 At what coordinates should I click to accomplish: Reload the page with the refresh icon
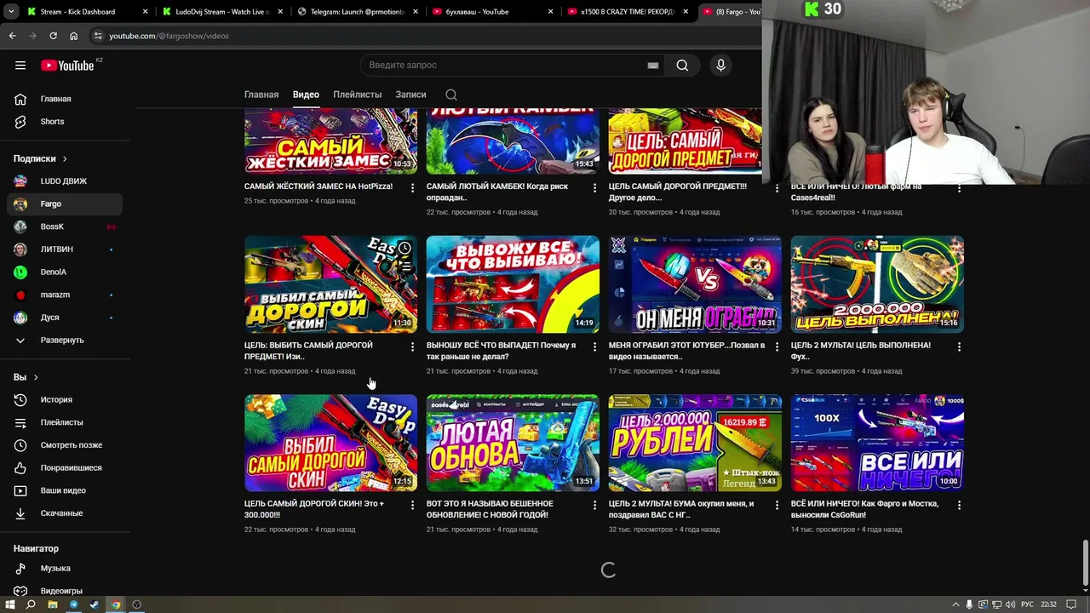(x=53, y=36)
